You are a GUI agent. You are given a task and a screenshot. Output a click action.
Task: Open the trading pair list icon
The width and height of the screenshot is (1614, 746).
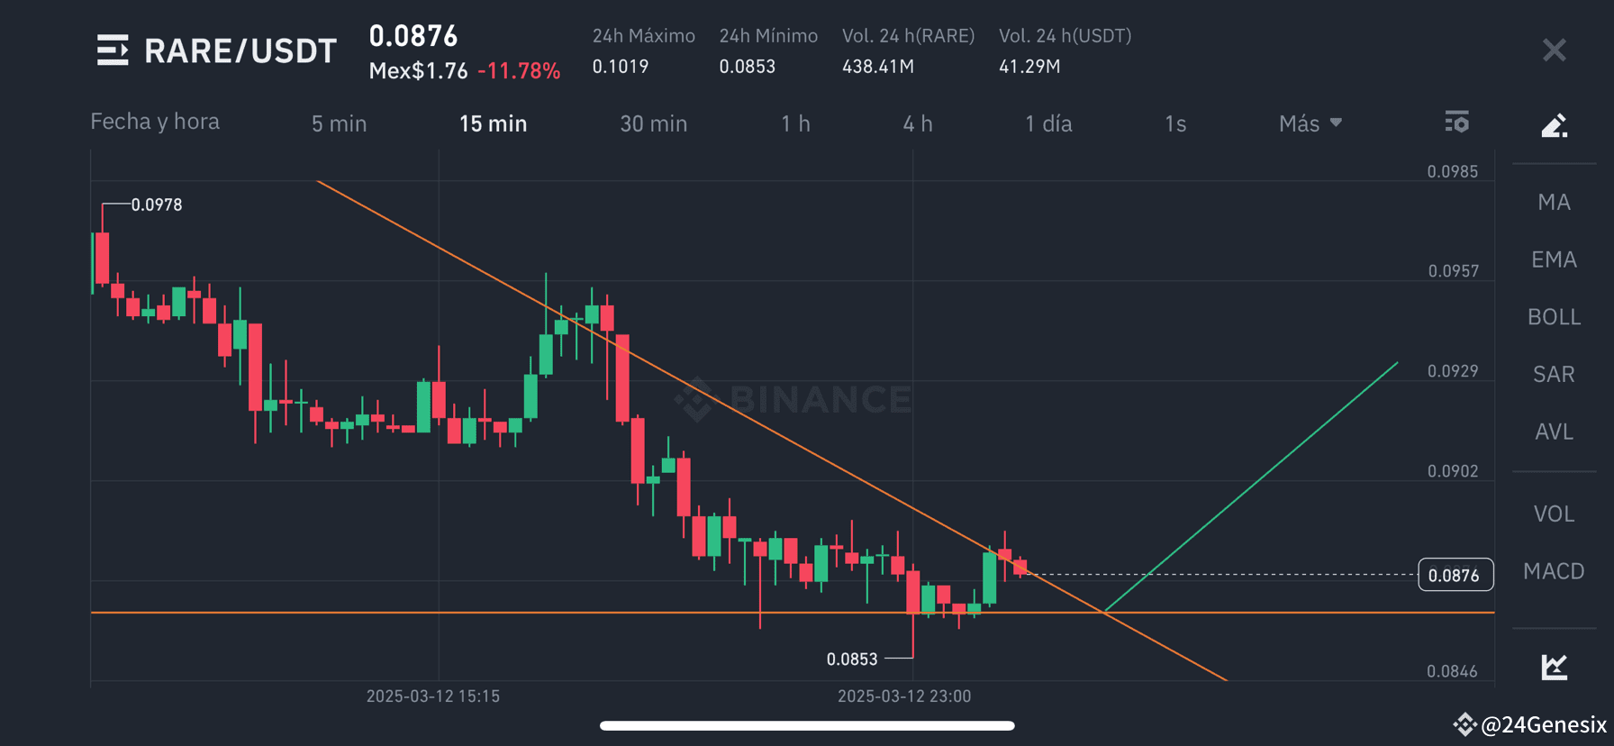[x=113, y=50]
